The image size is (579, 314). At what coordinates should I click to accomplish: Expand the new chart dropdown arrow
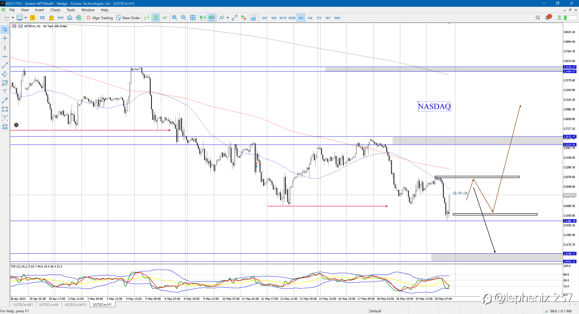13,18
